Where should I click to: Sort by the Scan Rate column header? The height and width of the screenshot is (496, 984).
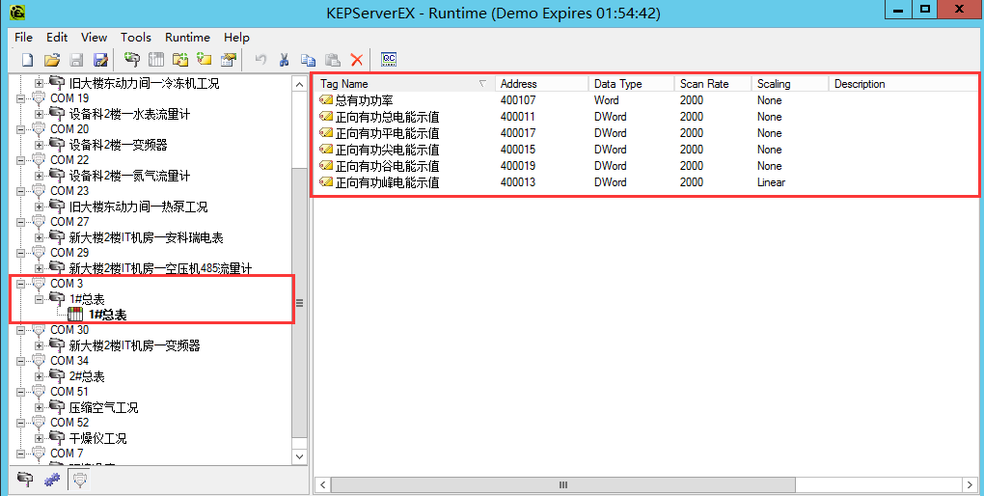[x=713, y=84]
